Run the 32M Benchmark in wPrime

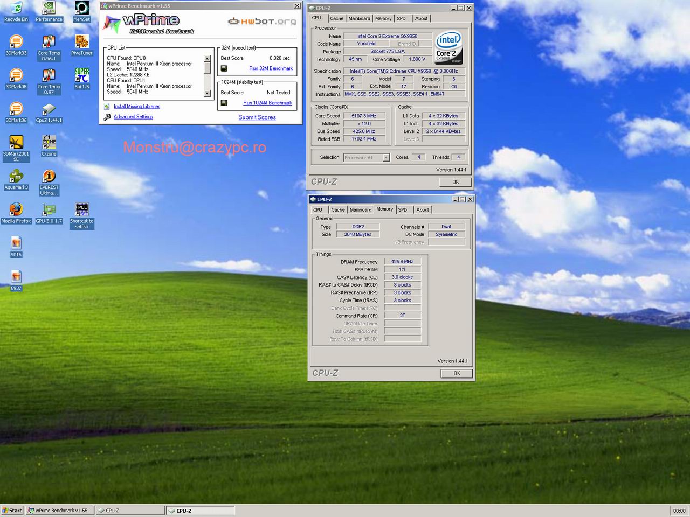[x=271, y=68]
